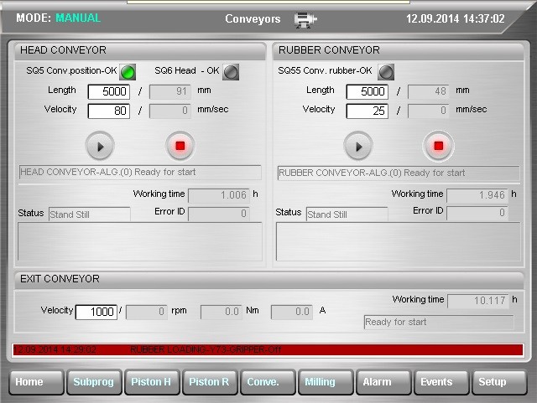Edit Head Conveyor Velocity setpoint 80
The width and height of the screenshot is (537, 403).
(x=109, y=111)
